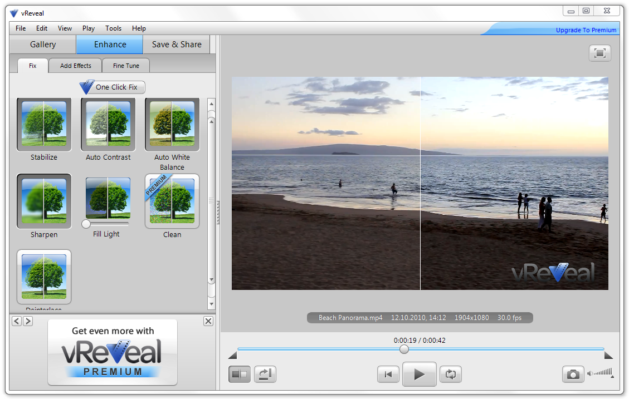Open the File menu
629x399 pixels.
21,28
